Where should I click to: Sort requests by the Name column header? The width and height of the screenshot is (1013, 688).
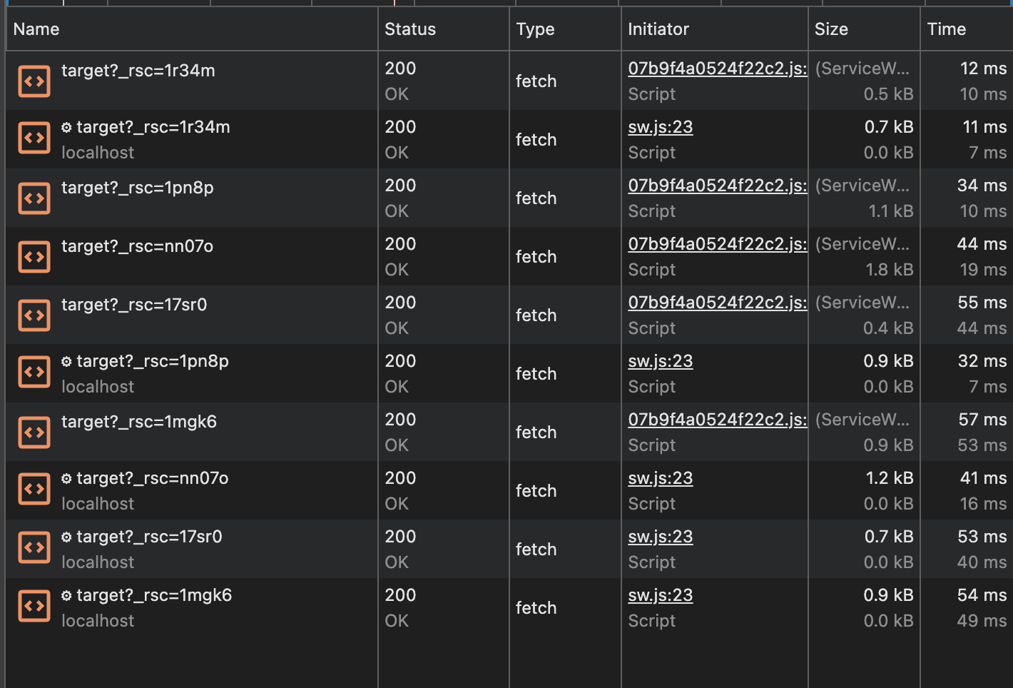(36, 29)
